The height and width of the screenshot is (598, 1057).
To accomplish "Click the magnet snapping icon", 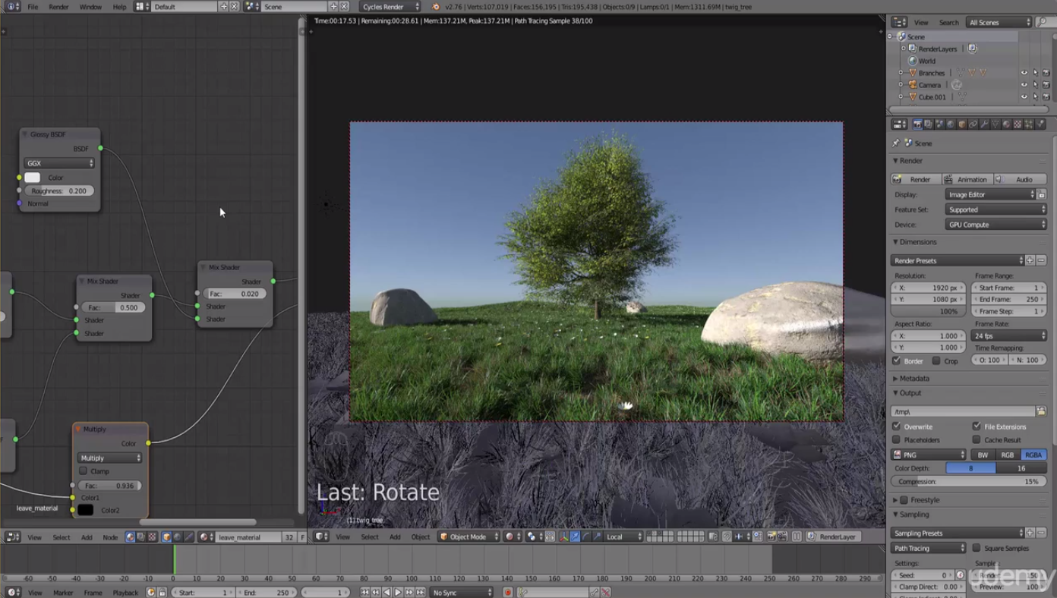I will 726,537.
